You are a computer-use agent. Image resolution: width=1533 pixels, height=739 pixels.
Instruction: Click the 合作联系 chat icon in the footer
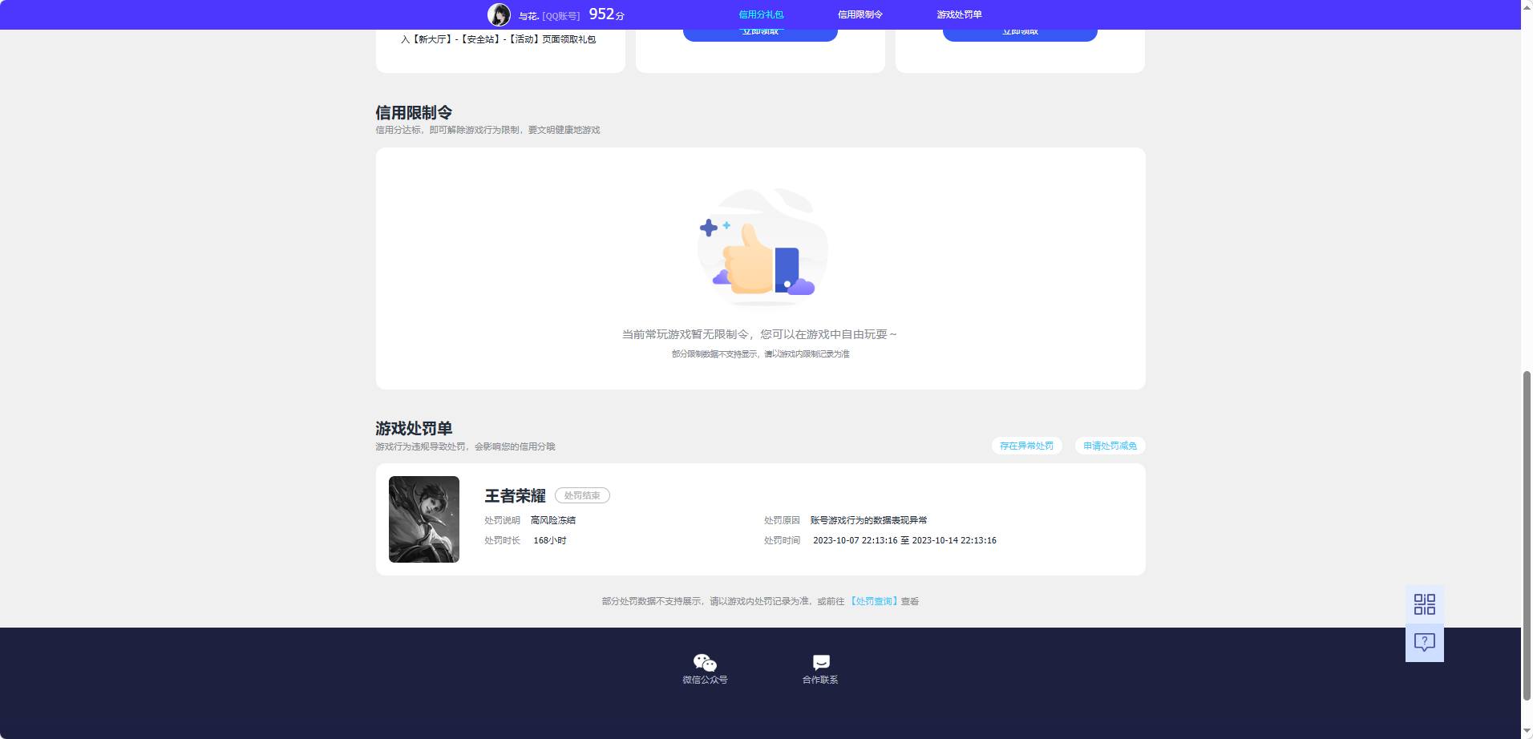(x=819, y=662)
